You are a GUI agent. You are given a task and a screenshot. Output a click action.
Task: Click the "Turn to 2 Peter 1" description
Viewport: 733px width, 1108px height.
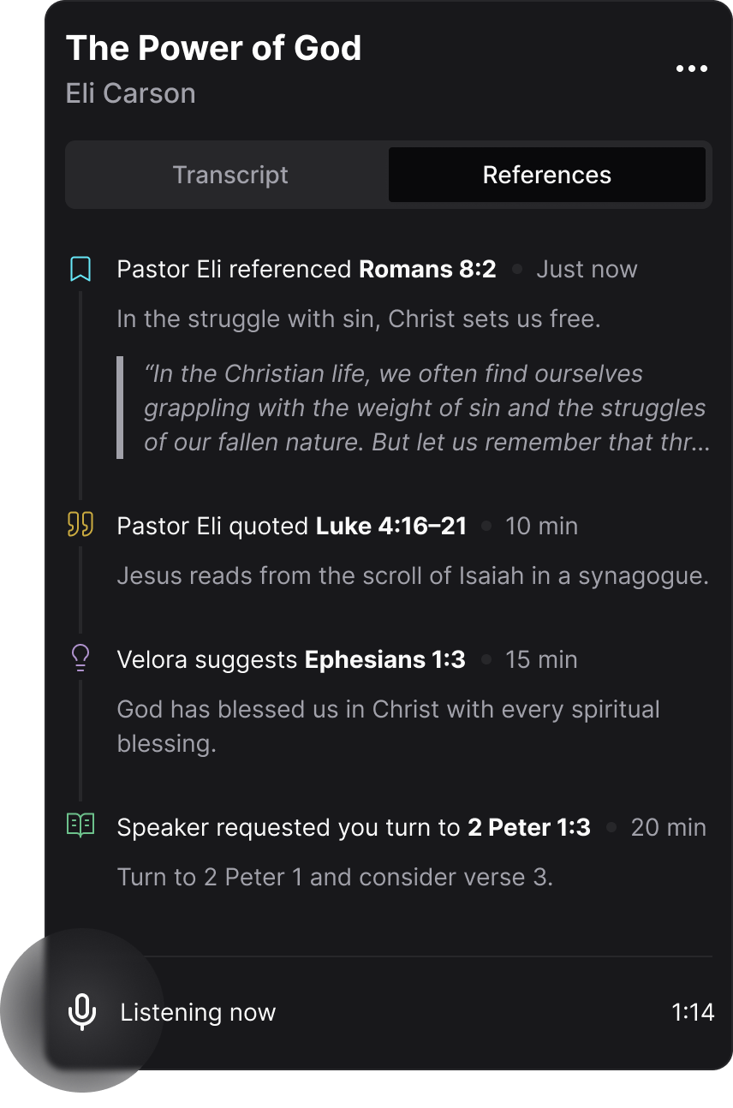[x=335, y=877]
